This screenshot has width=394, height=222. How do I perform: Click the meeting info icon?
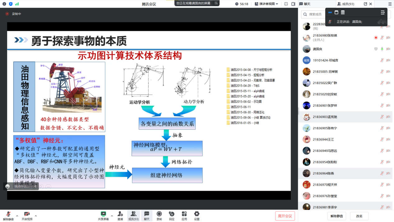pos(4,4)
